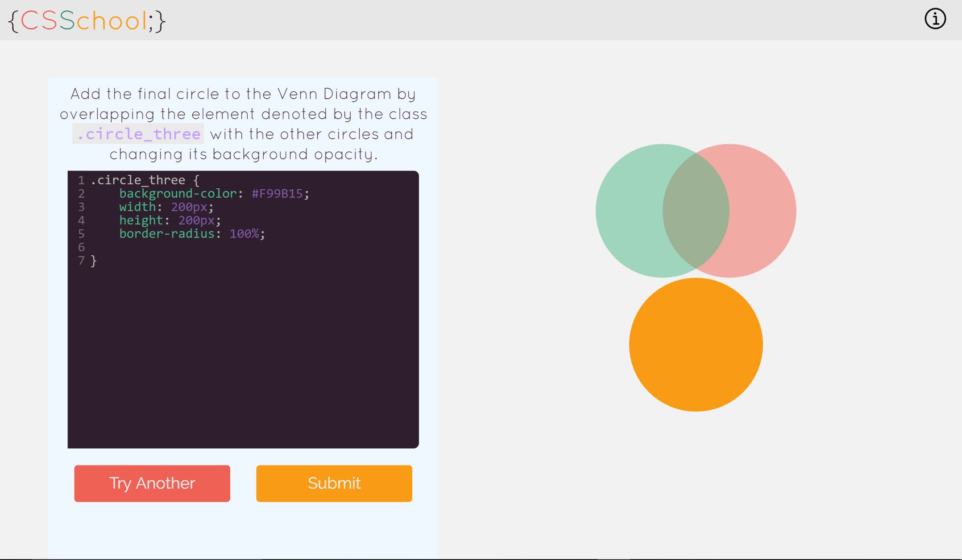Click the closing brace on line 7
Image resolution: width=962 pixels, height=560 pixels.
click(94, 261)
